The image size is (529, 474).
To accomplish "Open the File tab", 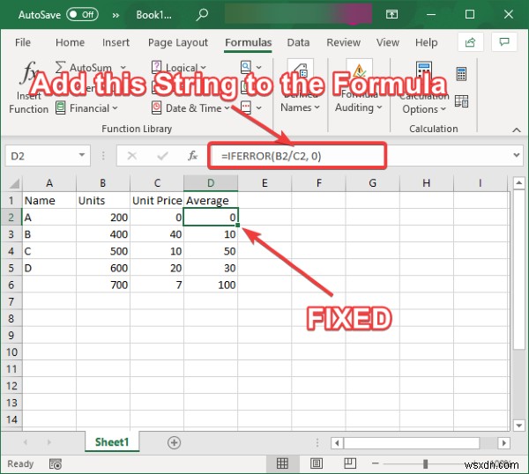I will point(23,42).
